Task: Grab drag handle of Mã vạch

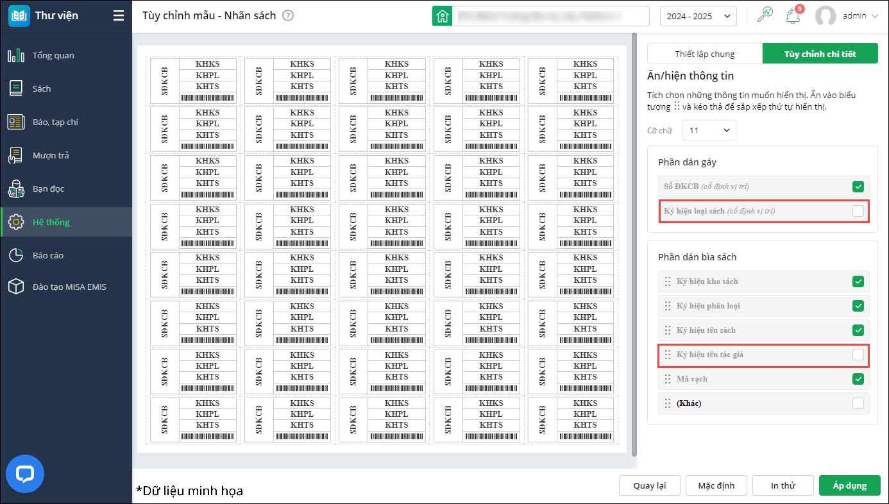Action: tap(667, 379)
